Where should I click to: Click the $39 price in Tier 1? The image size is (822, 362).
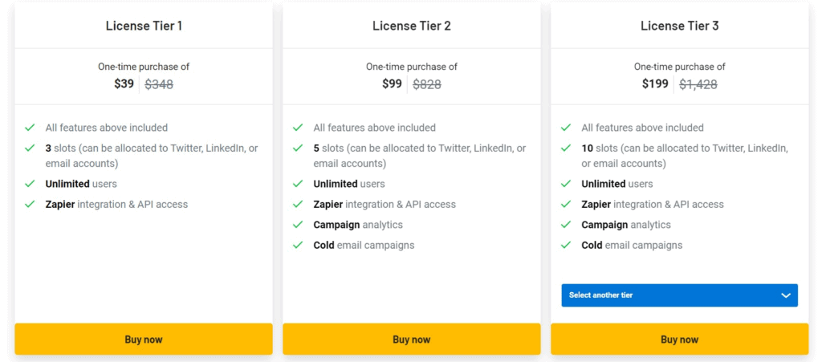point(124,83)
